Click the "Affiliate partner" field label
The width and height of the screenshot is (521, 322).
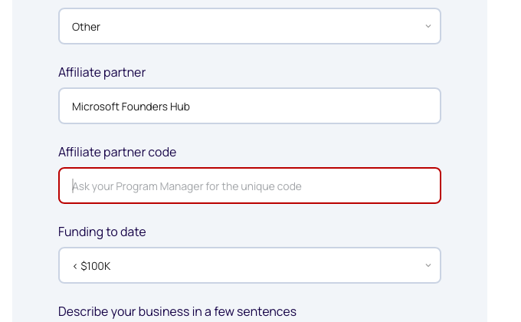click(102, 72)
